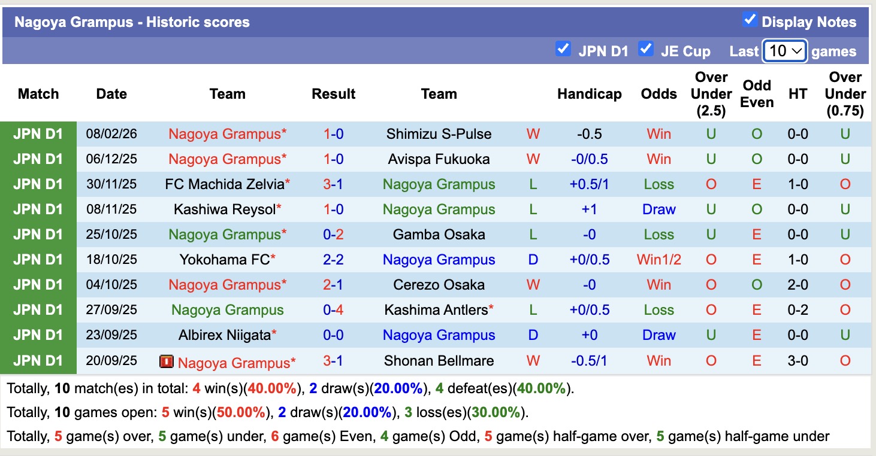This screenshot has height=456, width=876.
Task: Select the JPN D1 badge on the 08/02/26 row
Action: tap(38, 134)
